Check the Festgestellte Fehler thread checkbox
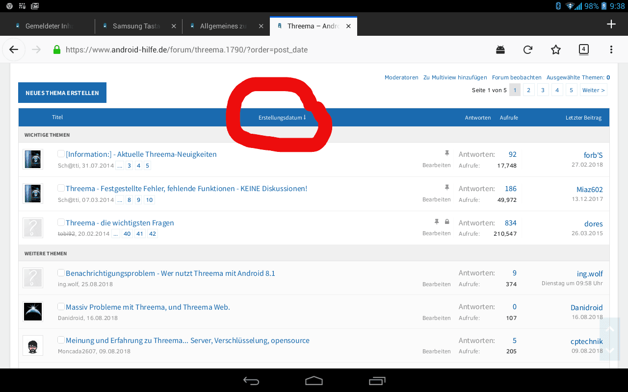This screenshot has width=628, height=392. (x=61, y=188)
